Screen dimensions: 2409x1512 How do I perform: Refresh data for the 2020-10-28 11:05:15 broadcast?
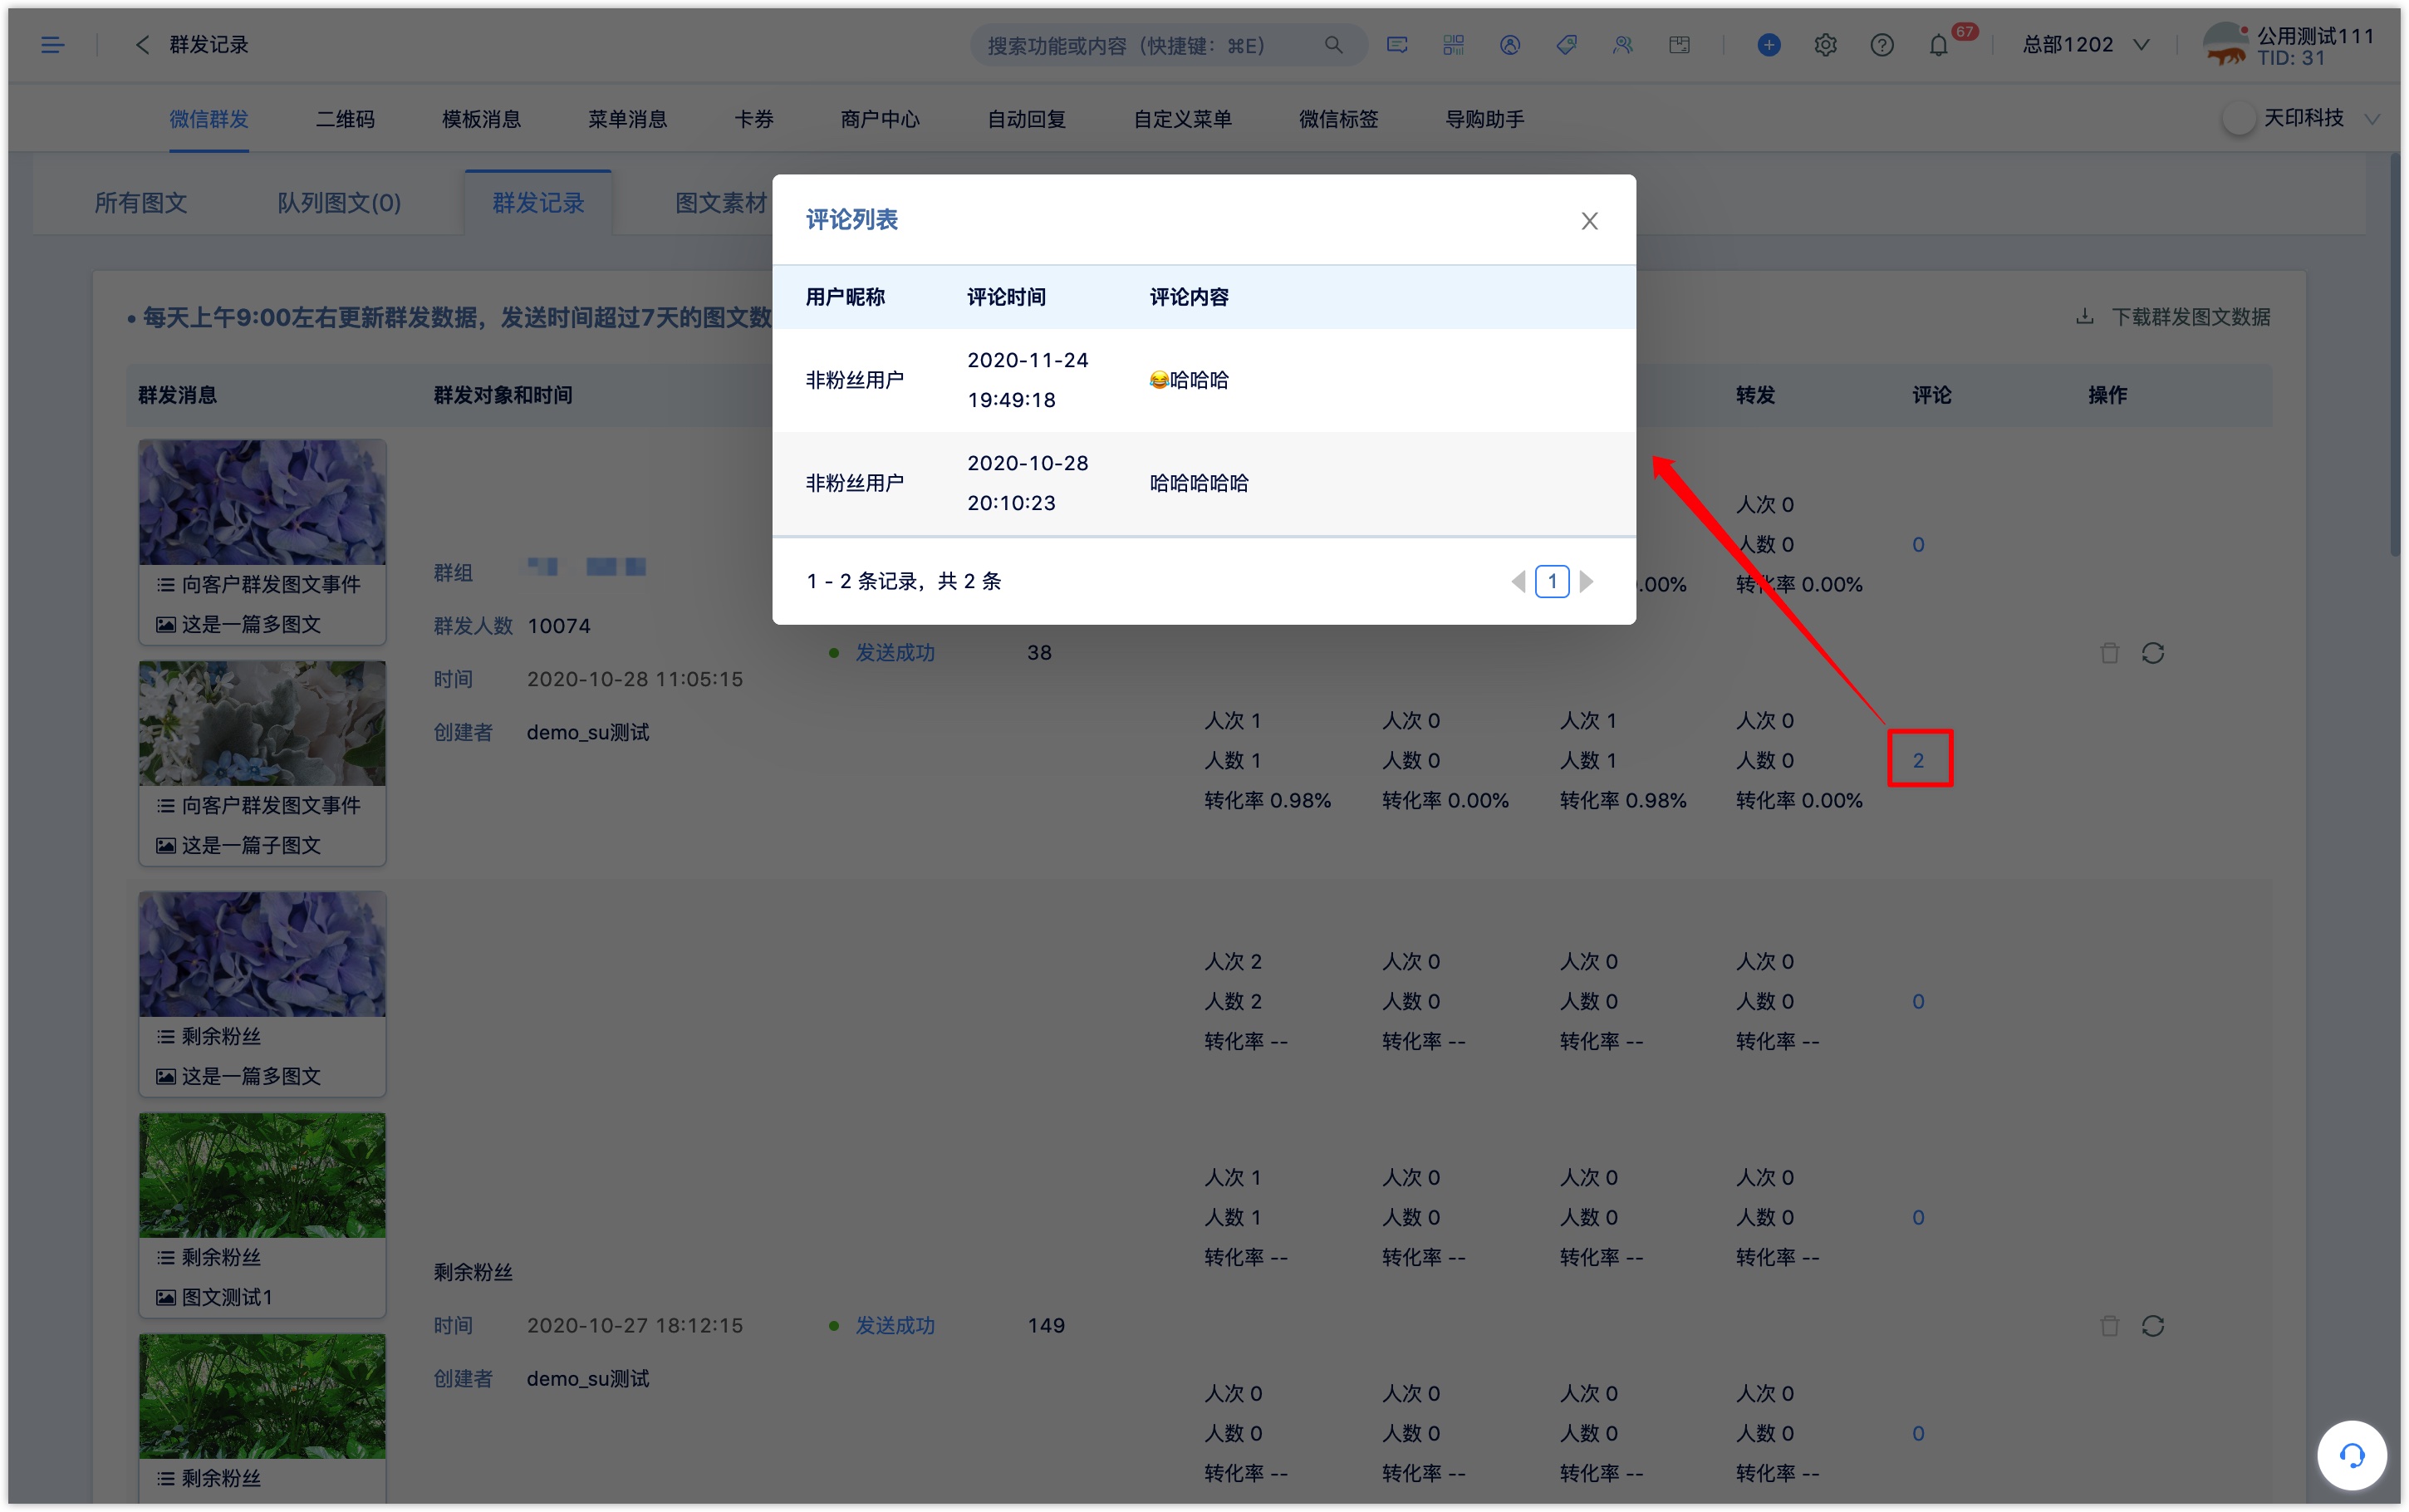pyautogui.click(x=2153, y=653)
